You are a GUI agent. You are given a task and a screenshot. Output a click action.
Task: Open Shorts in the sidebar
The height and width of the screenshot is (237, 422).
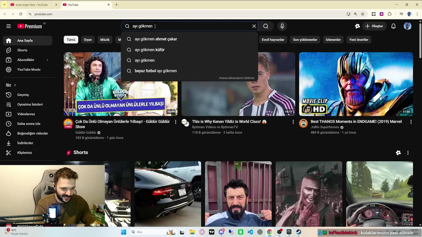pyautogui.click(x=28, y=50)
